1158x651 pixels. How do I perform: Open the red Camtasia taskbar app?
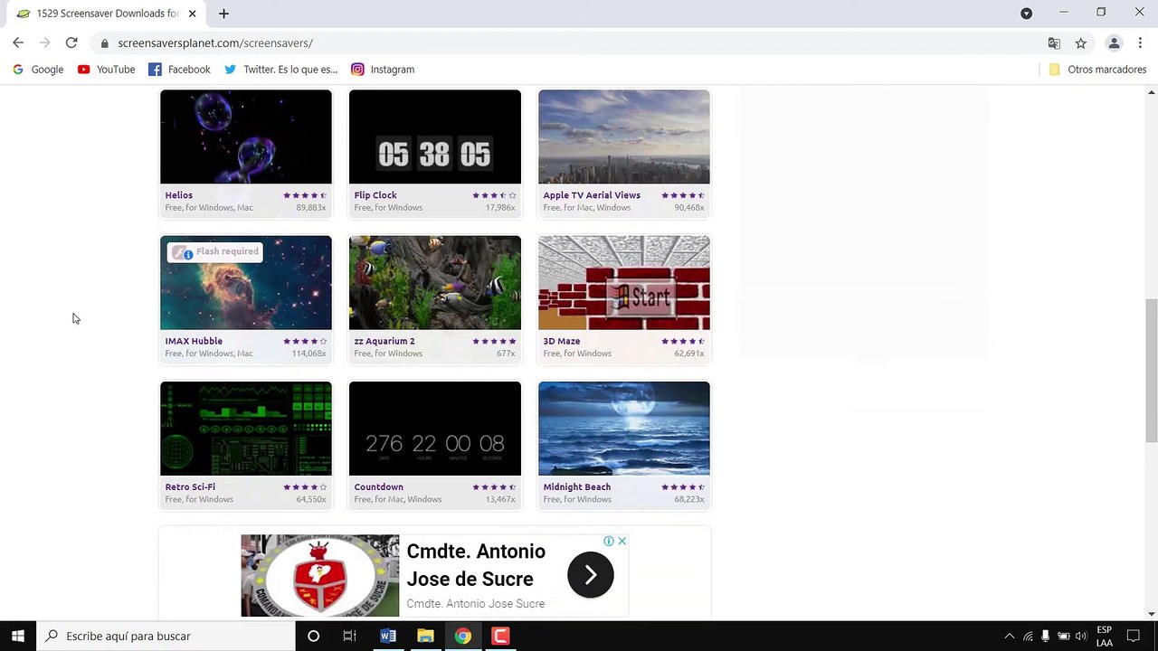coord(500,636)
